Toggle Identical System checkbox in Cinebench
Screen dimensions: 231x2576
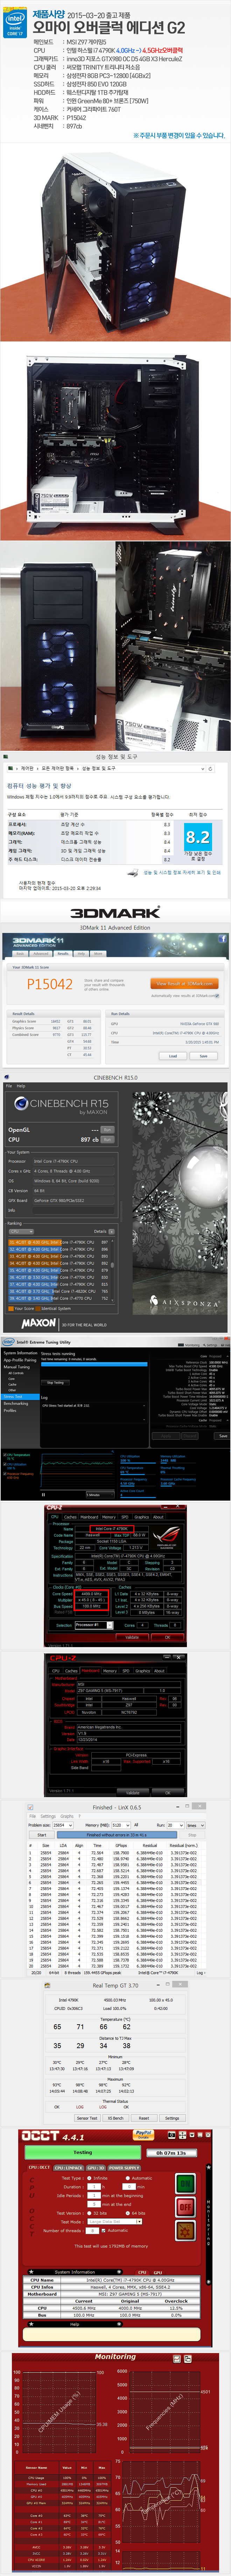[x=39, y=1308]
